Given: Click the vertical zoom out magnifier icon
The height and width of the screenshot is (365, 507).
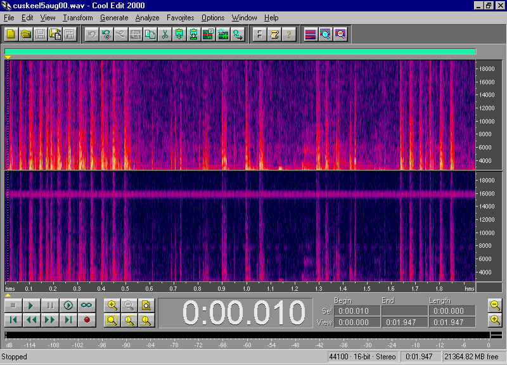Looking at the screenshot, I should [x=495, y=305].
